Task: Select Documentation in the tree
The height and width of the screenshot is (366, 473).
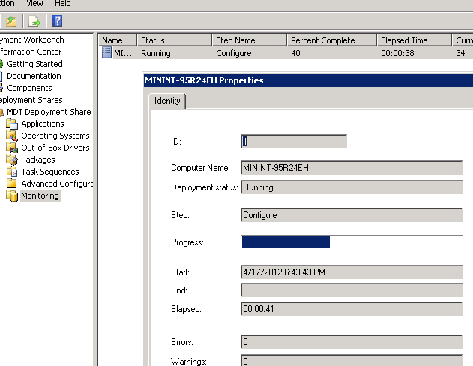Action: click(x=34, y=76)
